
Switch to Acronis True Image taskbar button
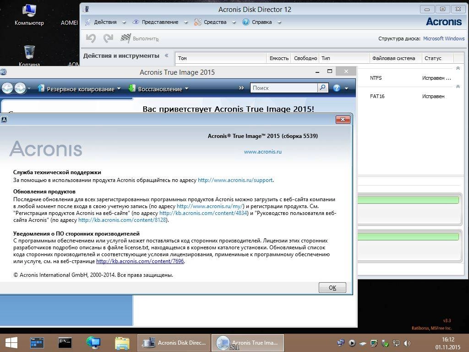point(248,343)
